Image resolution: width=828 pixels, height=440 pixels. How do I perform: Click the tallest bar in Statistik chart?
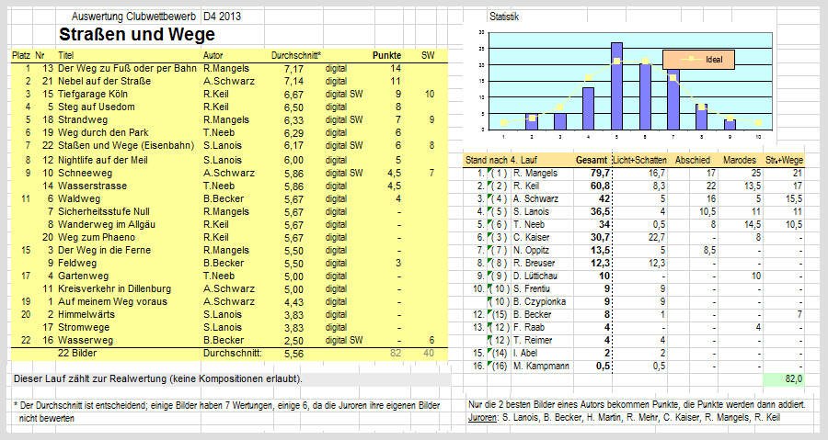[615, 85]
